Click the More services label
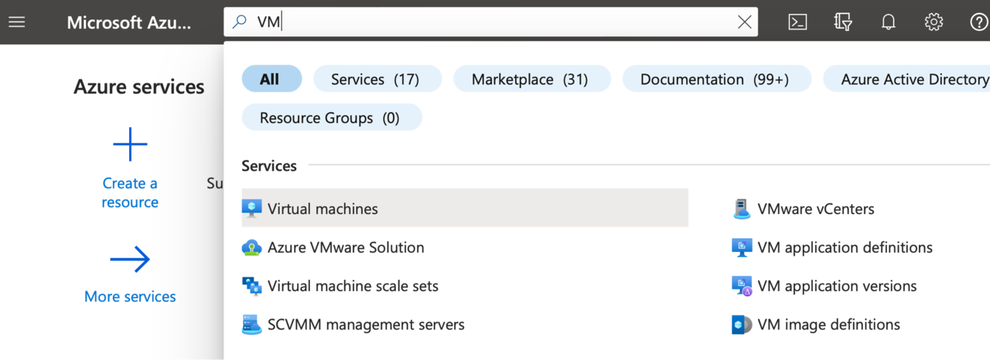The width and height of the screenshot is (990, 360). [x=130, y=297]
